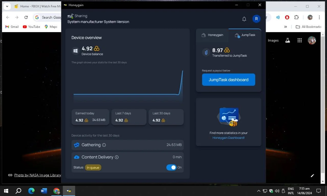Screen dimensions: 327x196
Task: Reload the Chrome page
Action: tap(26, 17)
